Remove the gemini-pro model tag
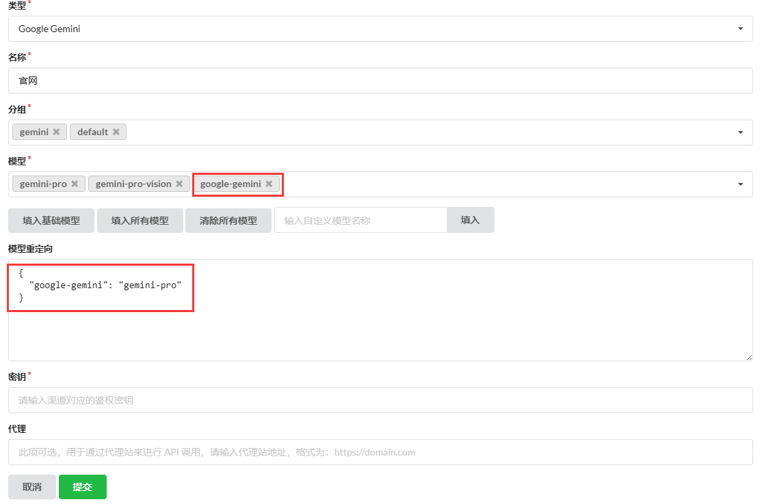Viewport: 762px width, 504px height. (75, 184)
